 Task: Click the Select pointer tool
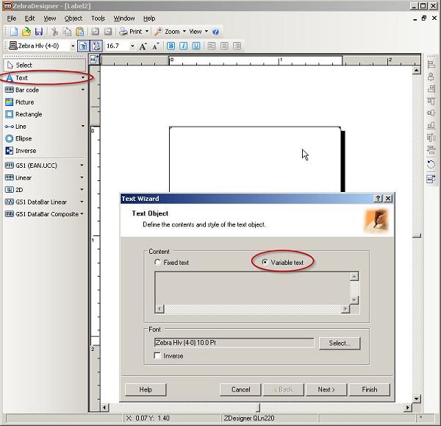click(24, 65)
